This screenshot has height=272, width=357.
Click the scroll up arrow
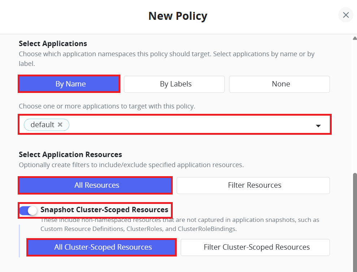pyautogui.click(x=355, y=38)
